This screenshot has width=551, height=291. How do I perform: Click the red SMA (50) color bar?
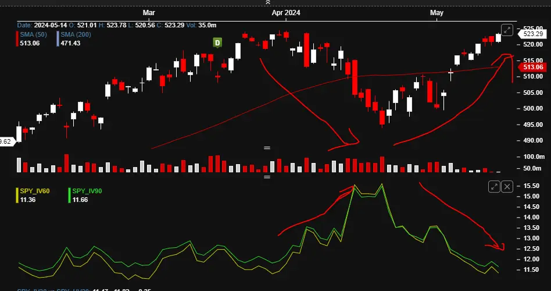coord(17,39)
